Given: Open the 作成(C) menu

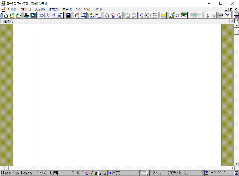Looking at the screenshot, I should [x=53, y=9].
